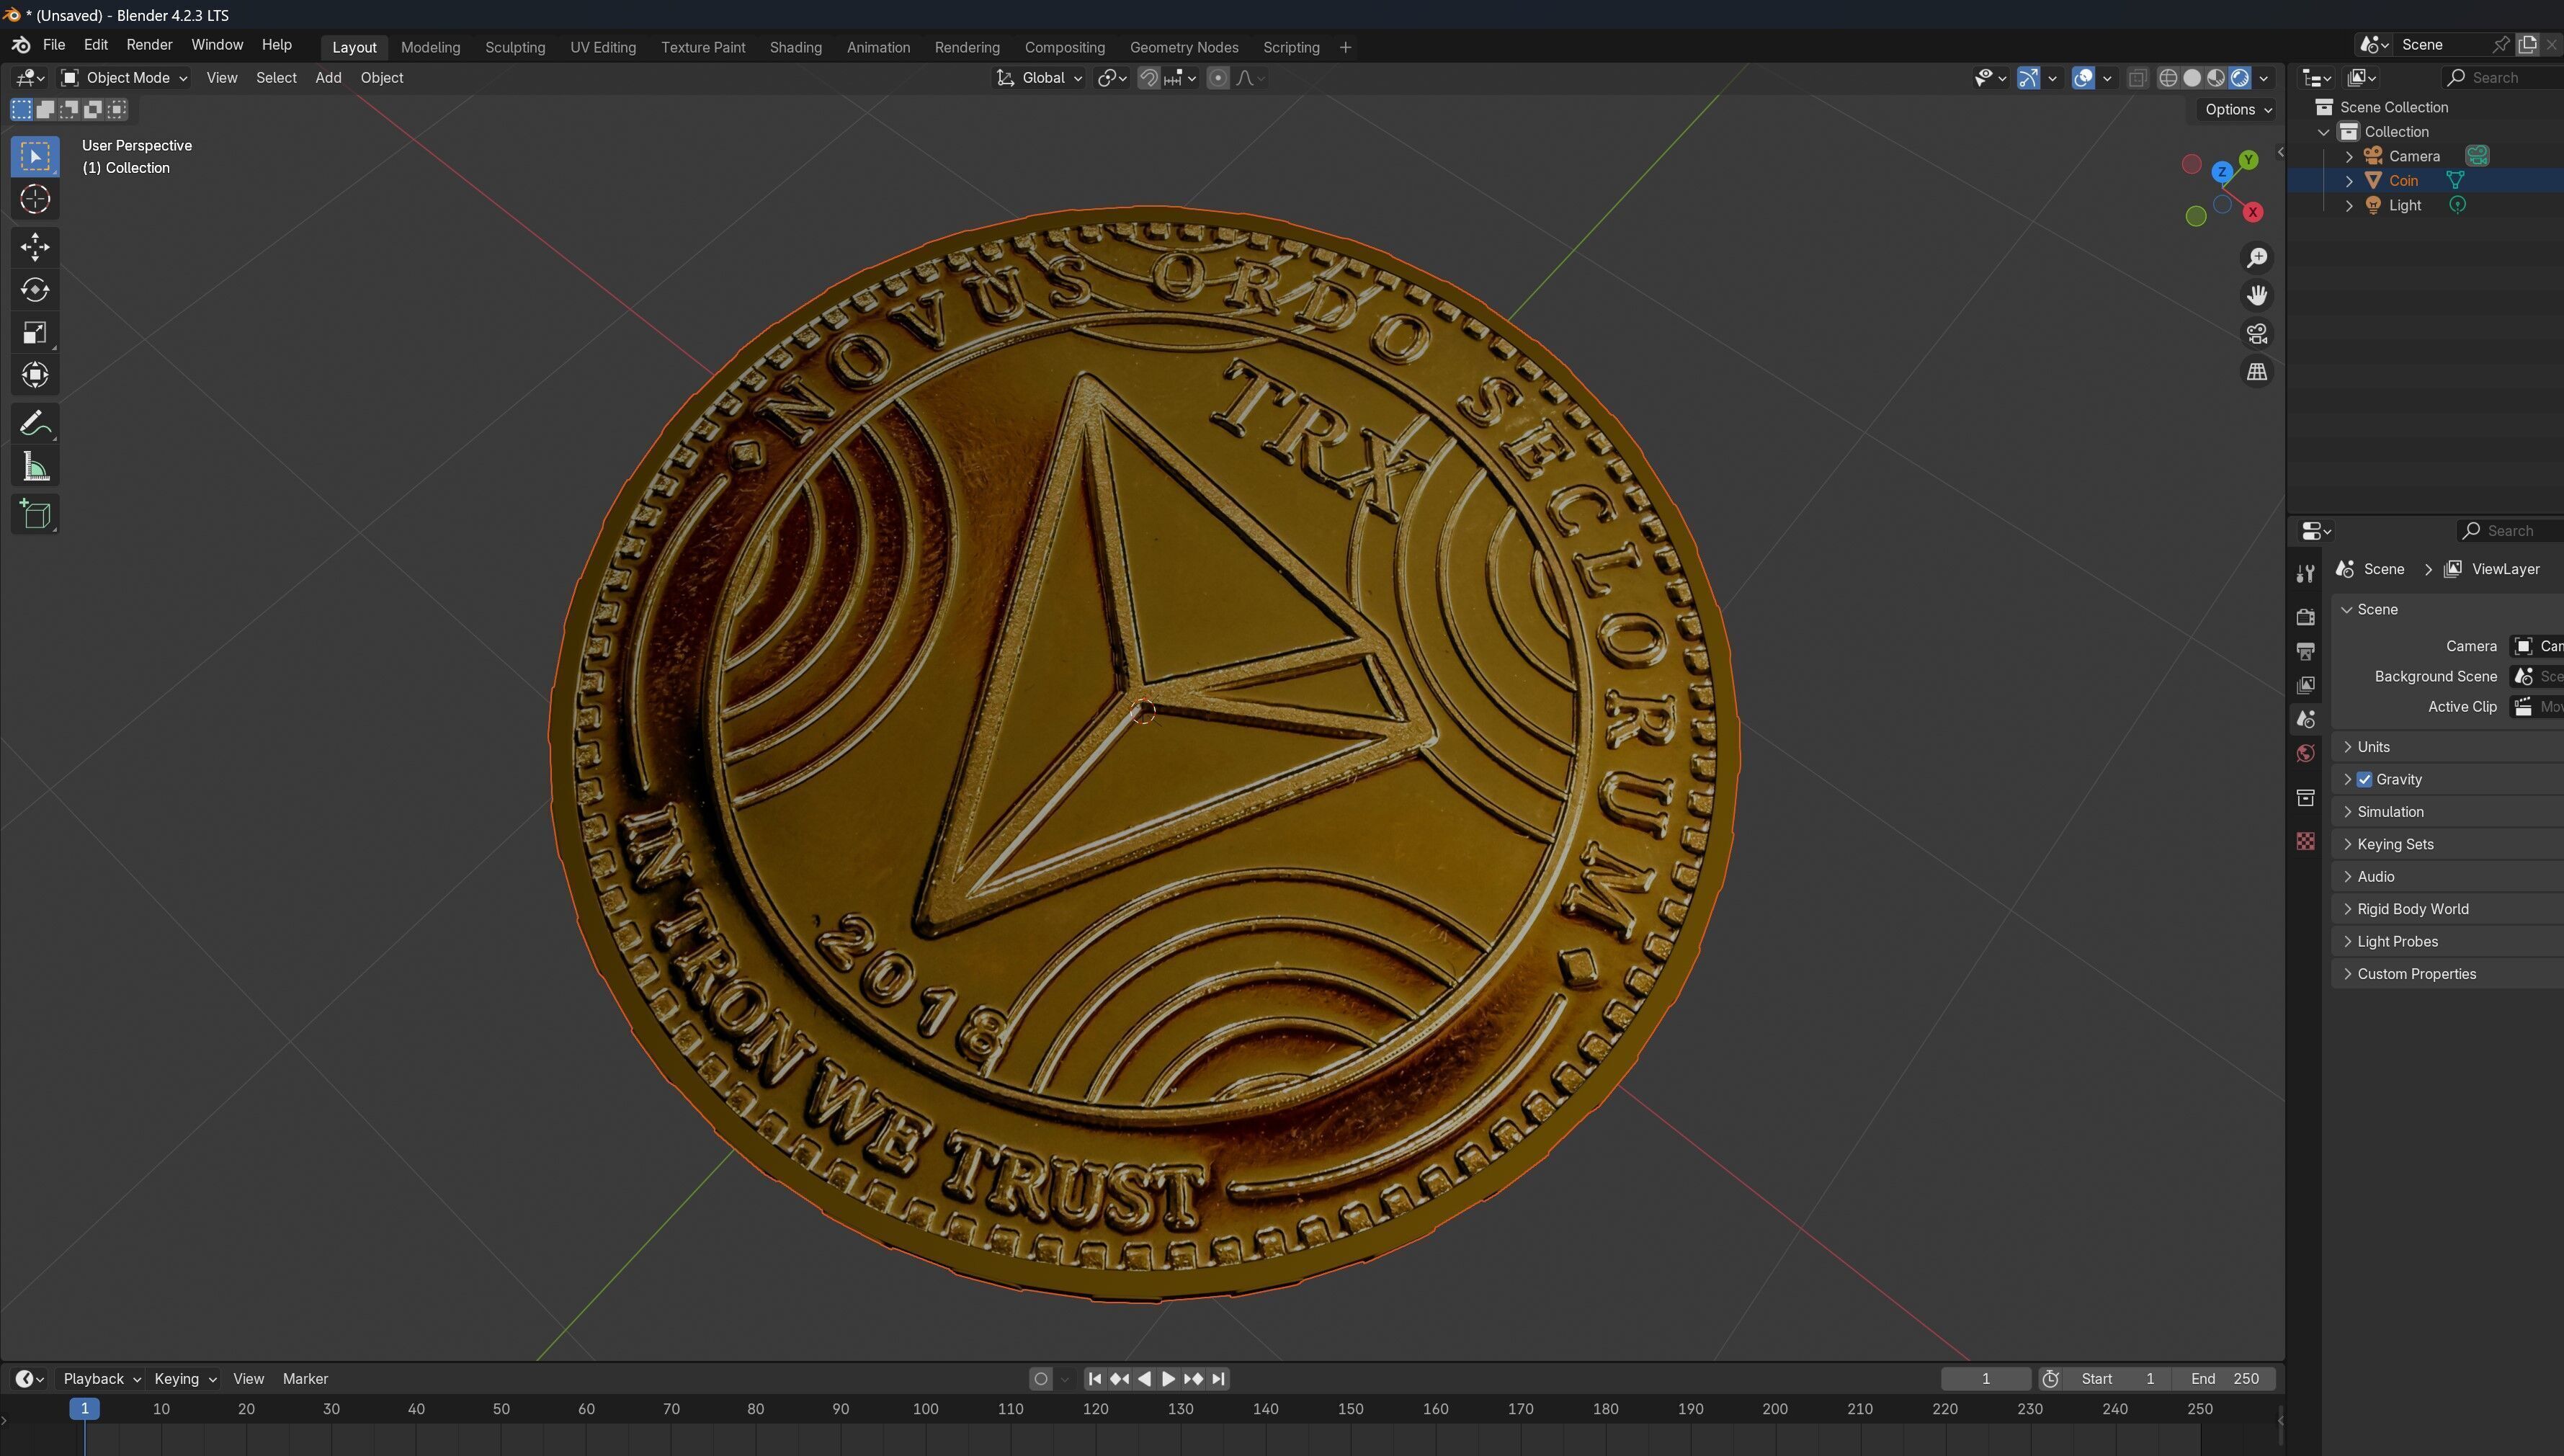Select the Annotate tool
The height and width of the screenshot is (1456, 2564).
coord(35,424)
